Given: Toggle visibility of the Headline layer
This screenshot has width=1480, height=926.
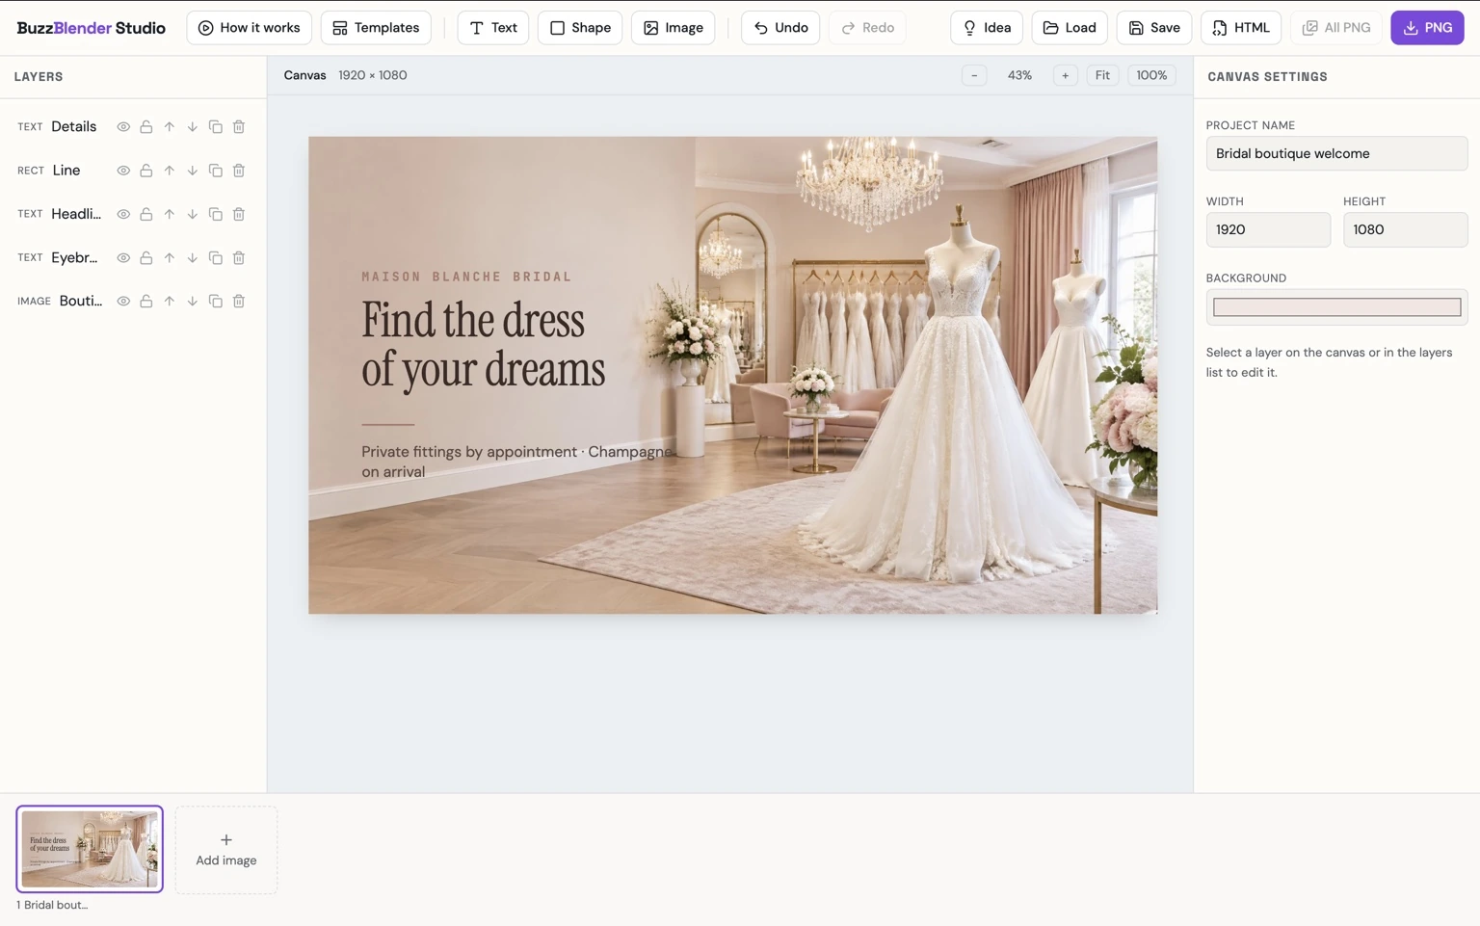Looking at the screenshot, I should pos(123,214).
